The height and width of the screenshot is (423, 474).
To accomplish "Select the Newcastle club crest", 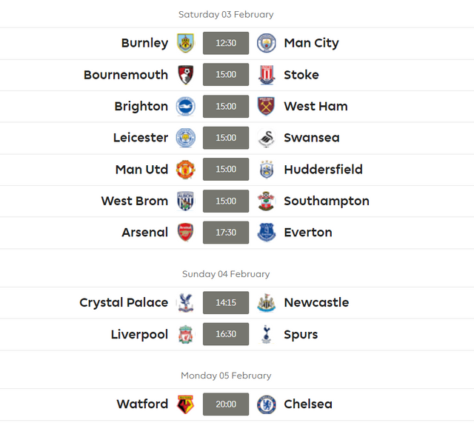I will pyautogui.click(x=266, y=302).
